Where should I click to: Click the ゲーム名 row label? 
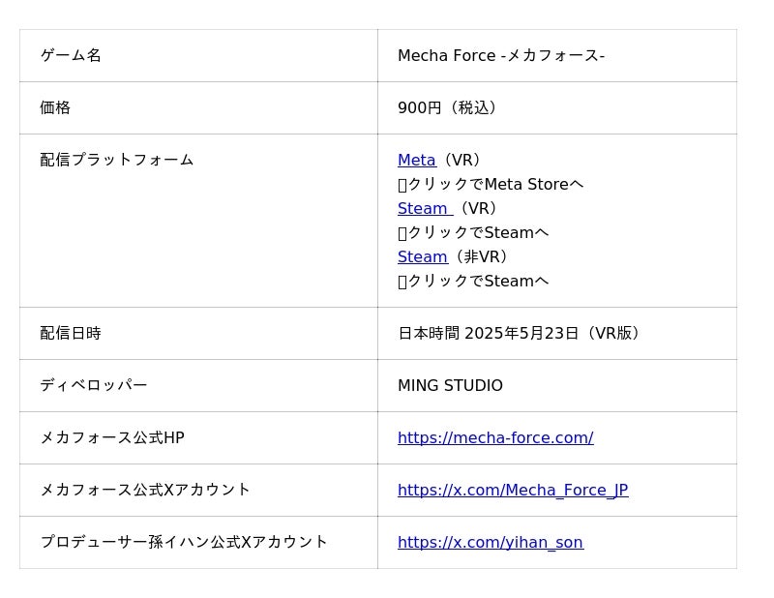click(71, 56)
